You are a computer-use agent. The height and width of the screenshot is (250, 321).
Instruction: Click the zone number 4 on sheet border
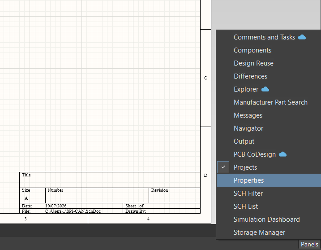click(148, 219)
